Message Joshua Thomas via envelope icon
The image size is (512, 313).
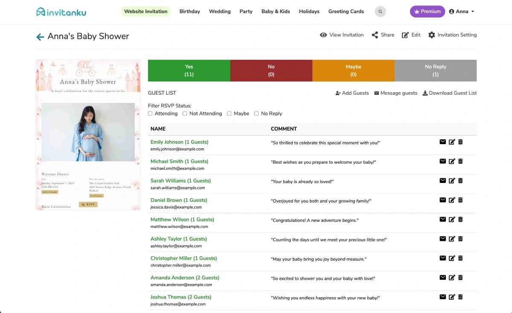point(442,297)
